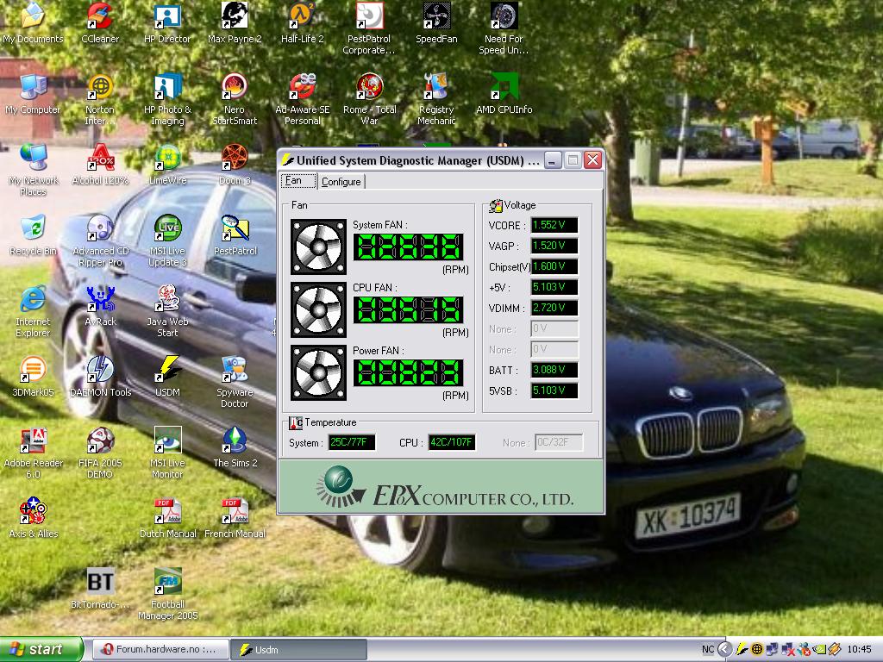
Task: Open My Computer icon
Action: 34,93
